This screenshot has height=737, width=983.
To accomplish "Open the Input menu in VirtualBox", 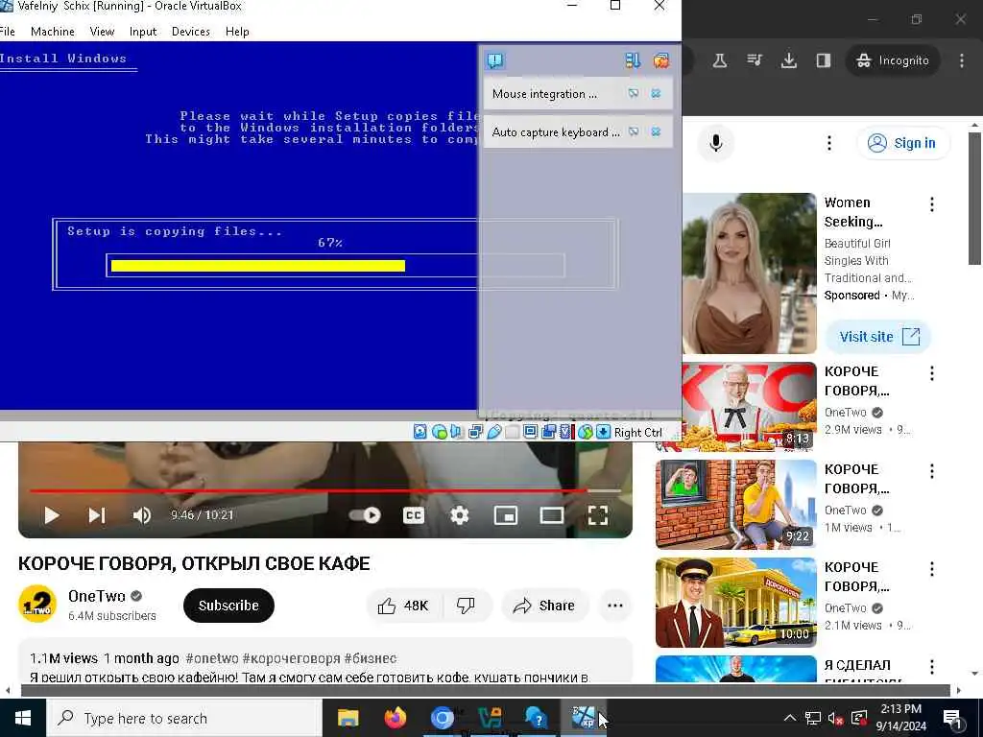I will pyautogui.click(x=143, y=32).
